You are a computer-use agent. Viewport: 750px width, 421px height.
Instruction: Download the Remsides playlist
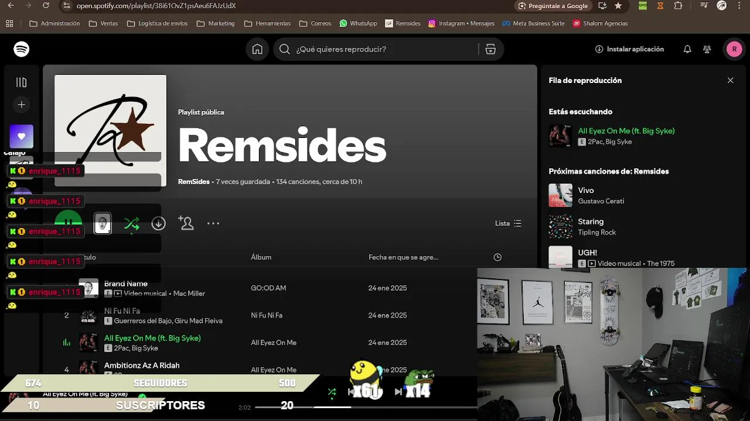158,223
